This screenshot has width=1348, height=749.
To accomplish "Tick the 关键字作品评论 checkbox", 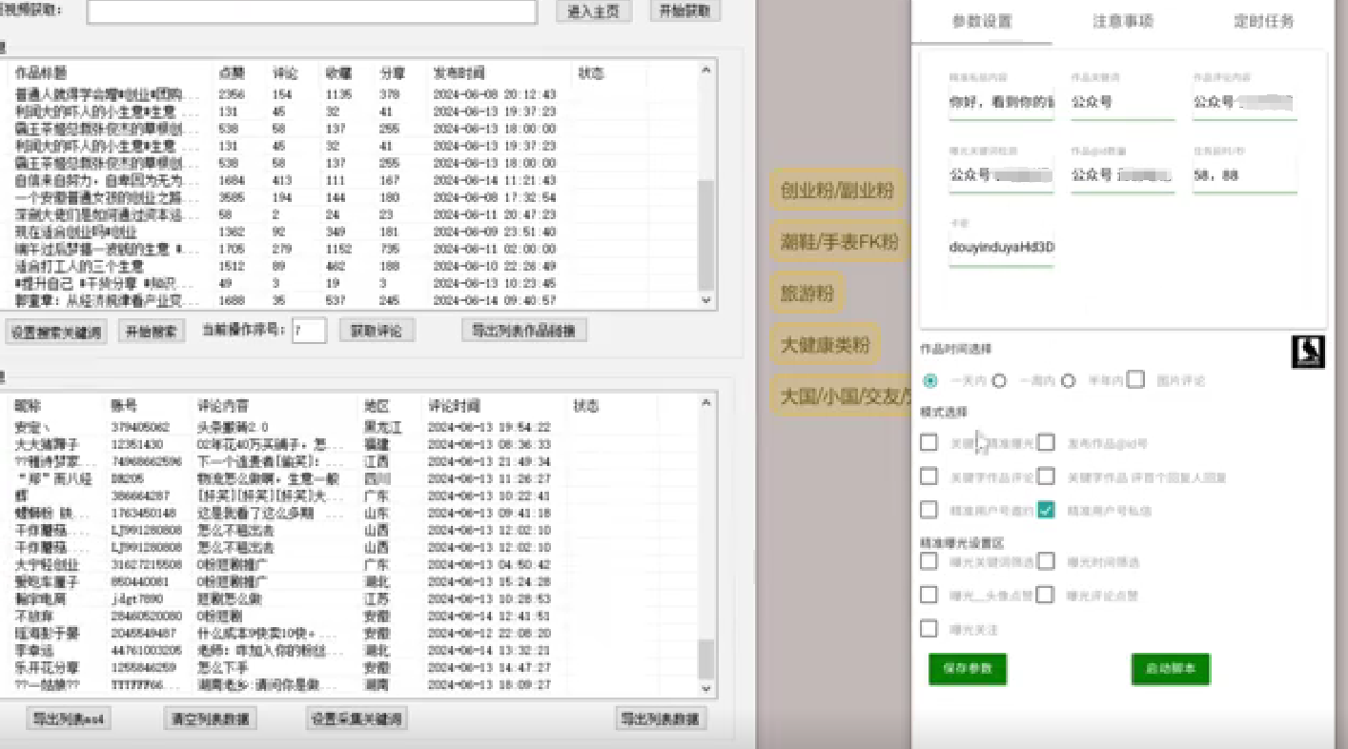I will (929, 476).
